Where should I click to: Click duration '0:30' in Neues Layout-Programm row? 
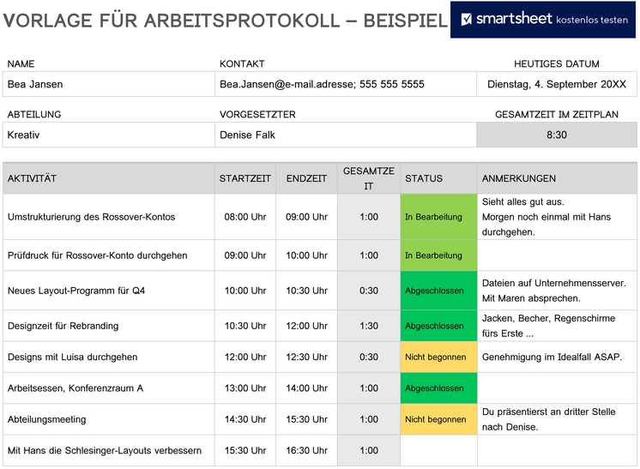coord(369,291)
